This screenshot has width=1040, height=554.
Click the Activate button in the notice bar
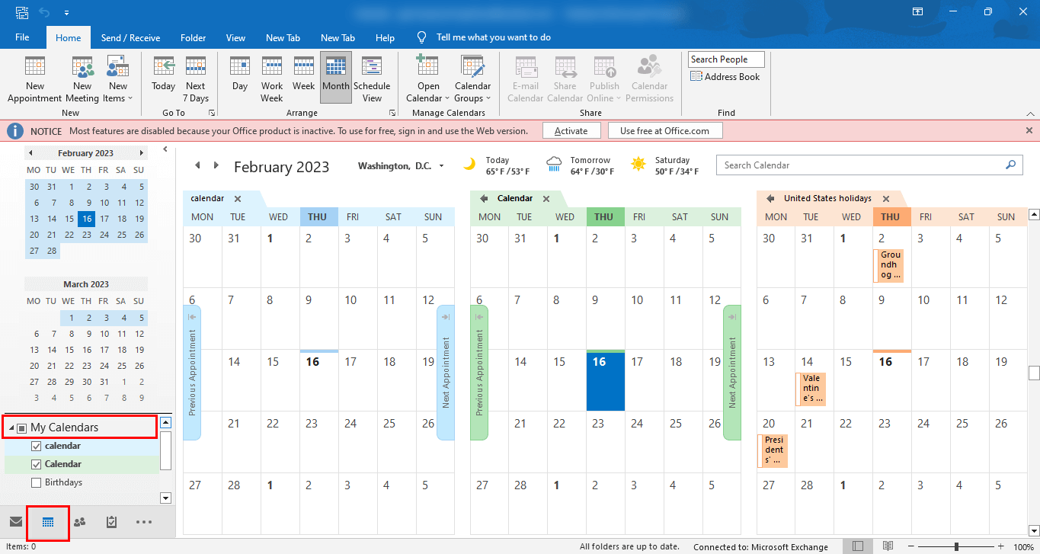[x=571, y=131]
